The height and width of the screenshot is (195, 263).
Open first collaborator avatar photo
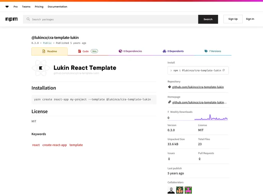click(x=171, y=190)
